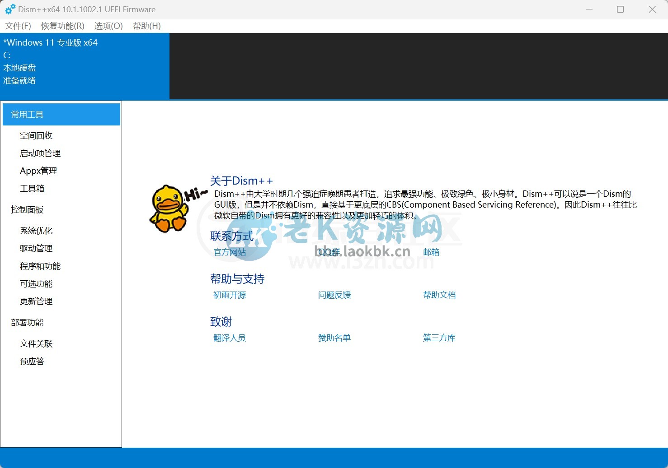Click the 邮箱 link
This screenshot has width=668, height=468.
(431, 252)
